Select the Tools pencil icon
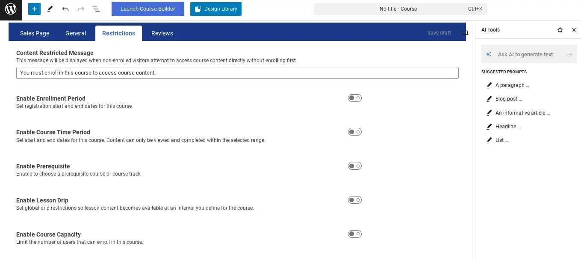The image size is (581, 260). click(50, 9)
